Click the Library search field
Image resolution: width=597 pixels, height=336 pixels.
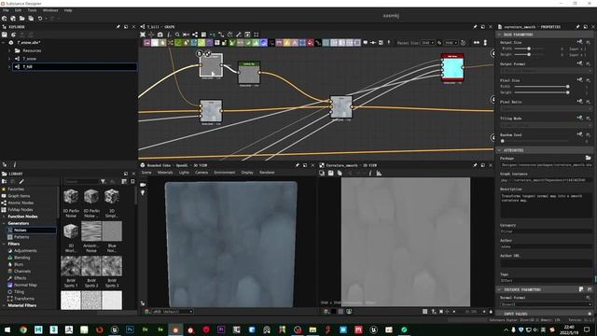pyautogui.click(x=81, y=182)
